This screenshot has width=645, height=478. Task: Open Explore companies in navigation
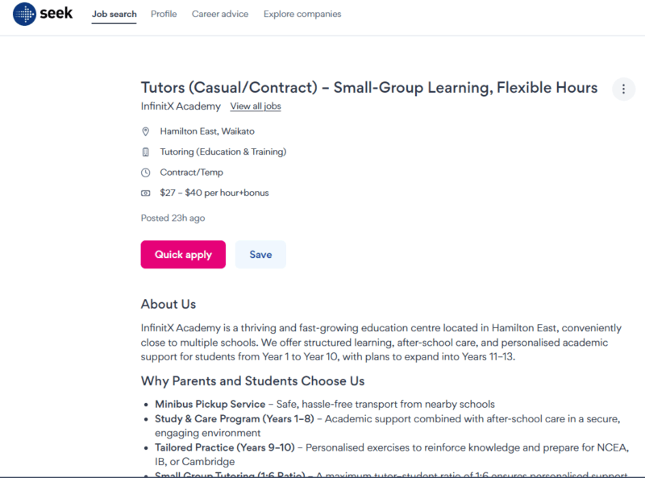pos(302,14)
